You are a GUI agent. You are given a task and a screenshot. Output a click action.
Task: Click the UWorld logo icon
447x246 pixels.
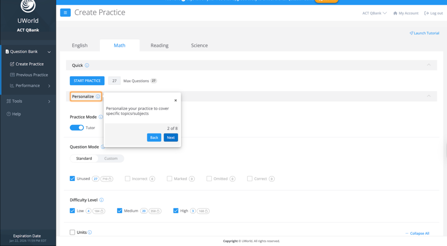28,6
